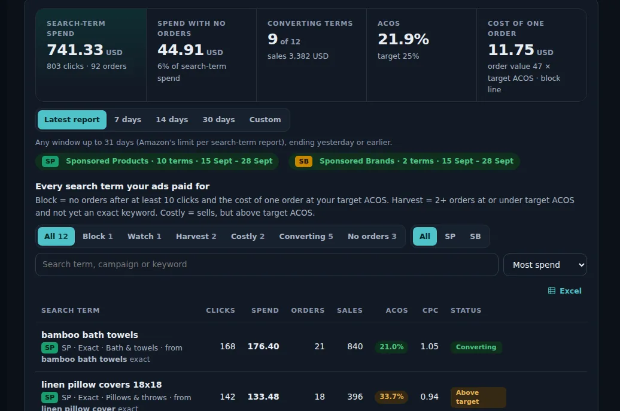Click the 21 orders value
Image resolution: width=620 pixels, height=411 pixels.
coord(320,346)
